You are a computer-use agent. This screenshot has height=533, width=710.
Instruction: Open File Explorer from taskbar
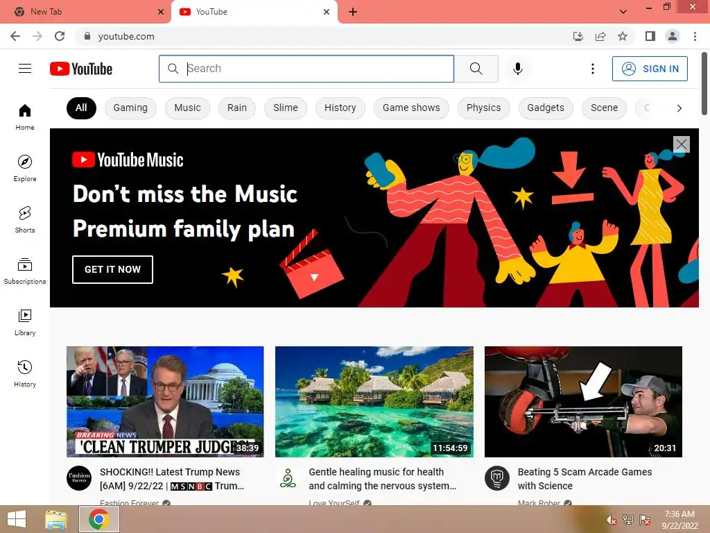click(55, 519)
